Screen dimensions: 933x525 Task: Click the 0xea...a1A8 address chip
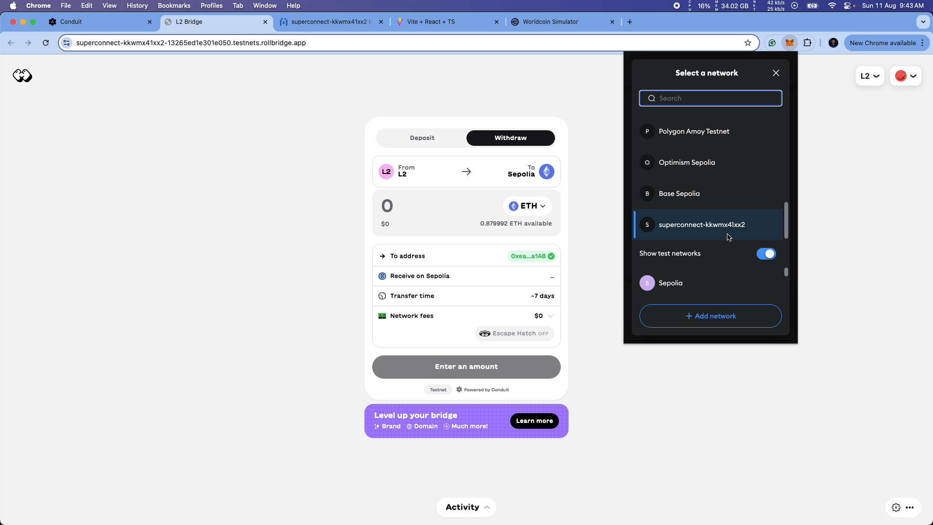pos(532,256)
